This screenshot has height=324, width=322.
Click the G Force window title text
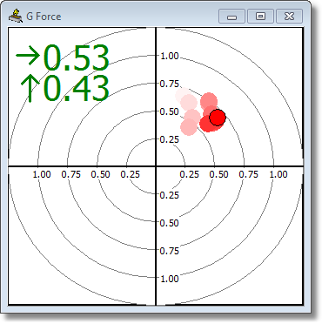[x=44, y=17]
